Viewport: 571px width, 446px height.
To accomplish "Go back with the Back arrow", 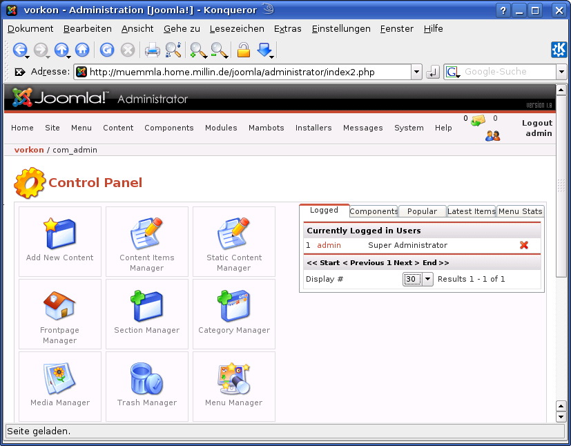I will pyautogui.click(x=19, y=50).
